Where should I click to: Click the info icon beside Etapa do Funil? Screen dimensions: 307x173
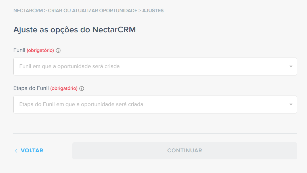tap(82, 88)
